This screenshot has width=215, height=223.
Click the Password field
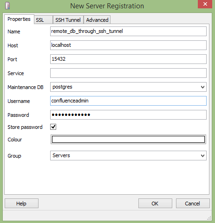(128, 115)
